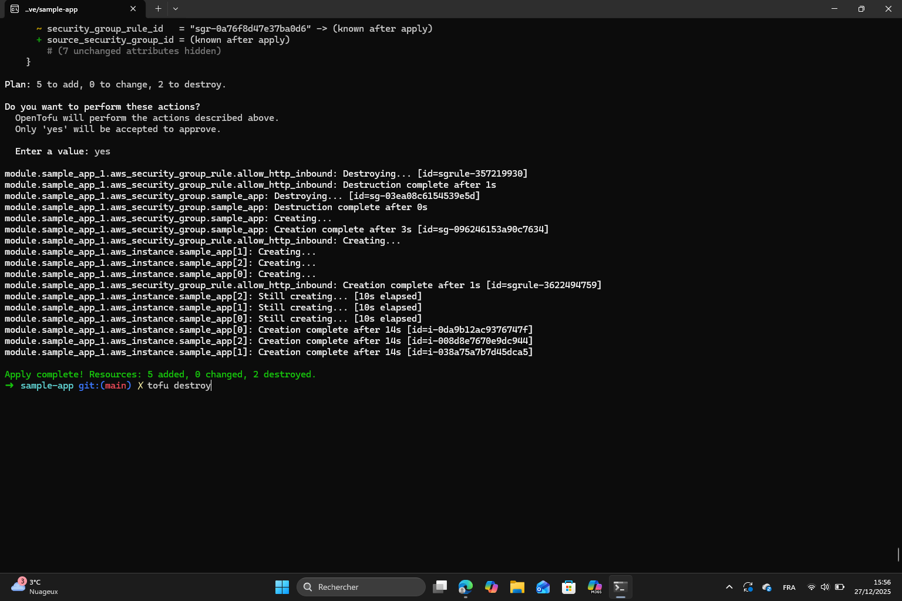Viewport: 902px width, 601px height.
Task: Click the sync arrows icon in system tray
Action: click(748, 586)
